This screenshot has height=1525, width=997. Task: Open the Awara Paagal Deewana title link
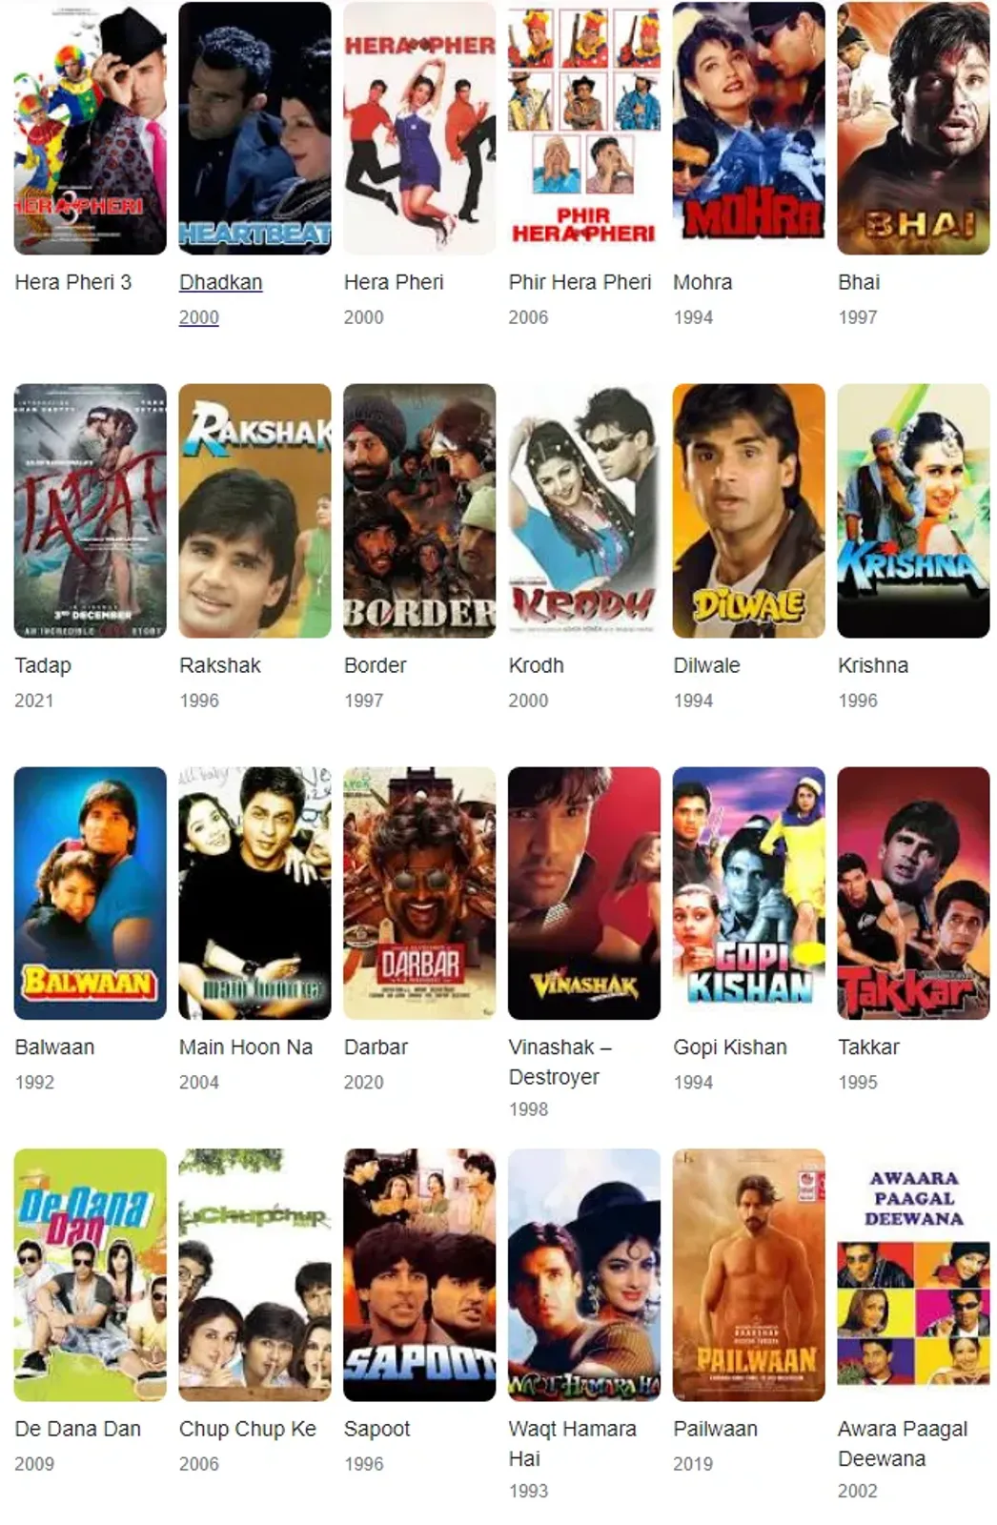[903, 1444]
